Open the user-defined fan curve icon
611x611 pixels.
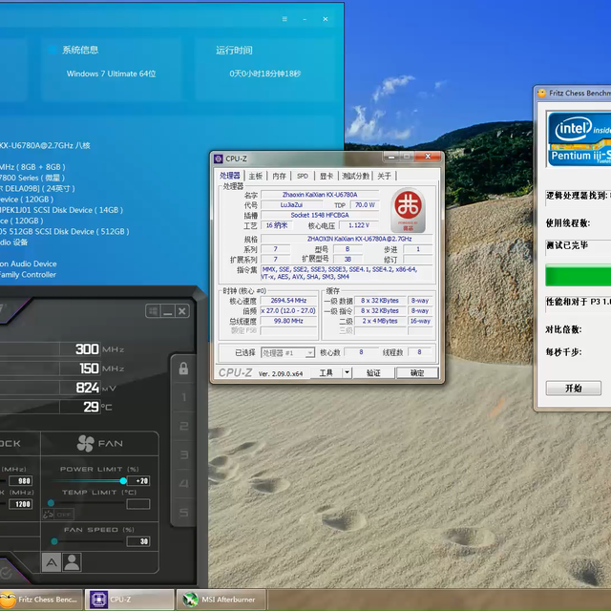coord(72,563)
